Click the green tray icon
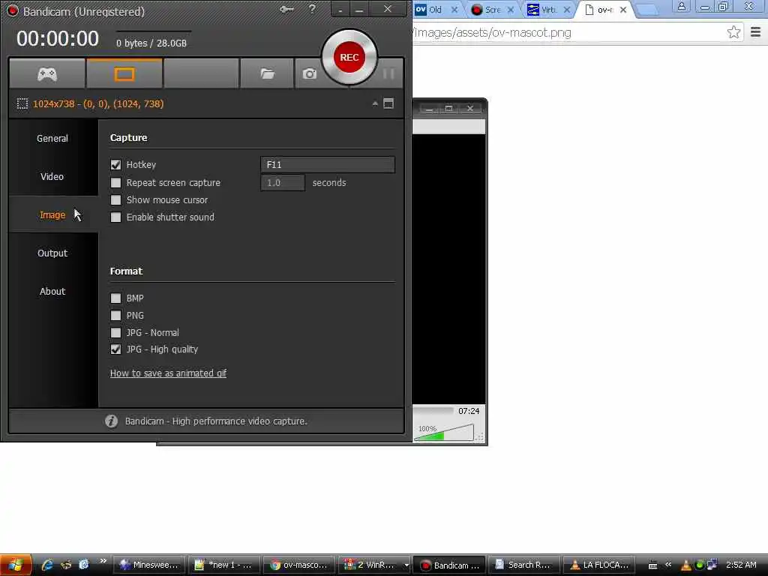This screenshot has height=576, width=768. (700, 565)
